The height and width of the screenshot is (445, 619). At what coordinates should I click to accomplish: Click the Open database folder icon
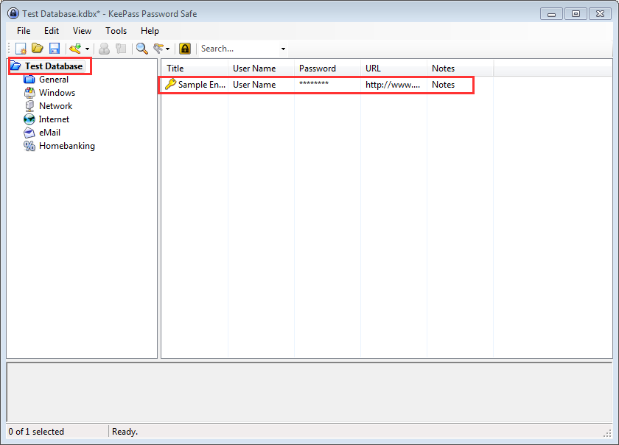coord(38,49)
